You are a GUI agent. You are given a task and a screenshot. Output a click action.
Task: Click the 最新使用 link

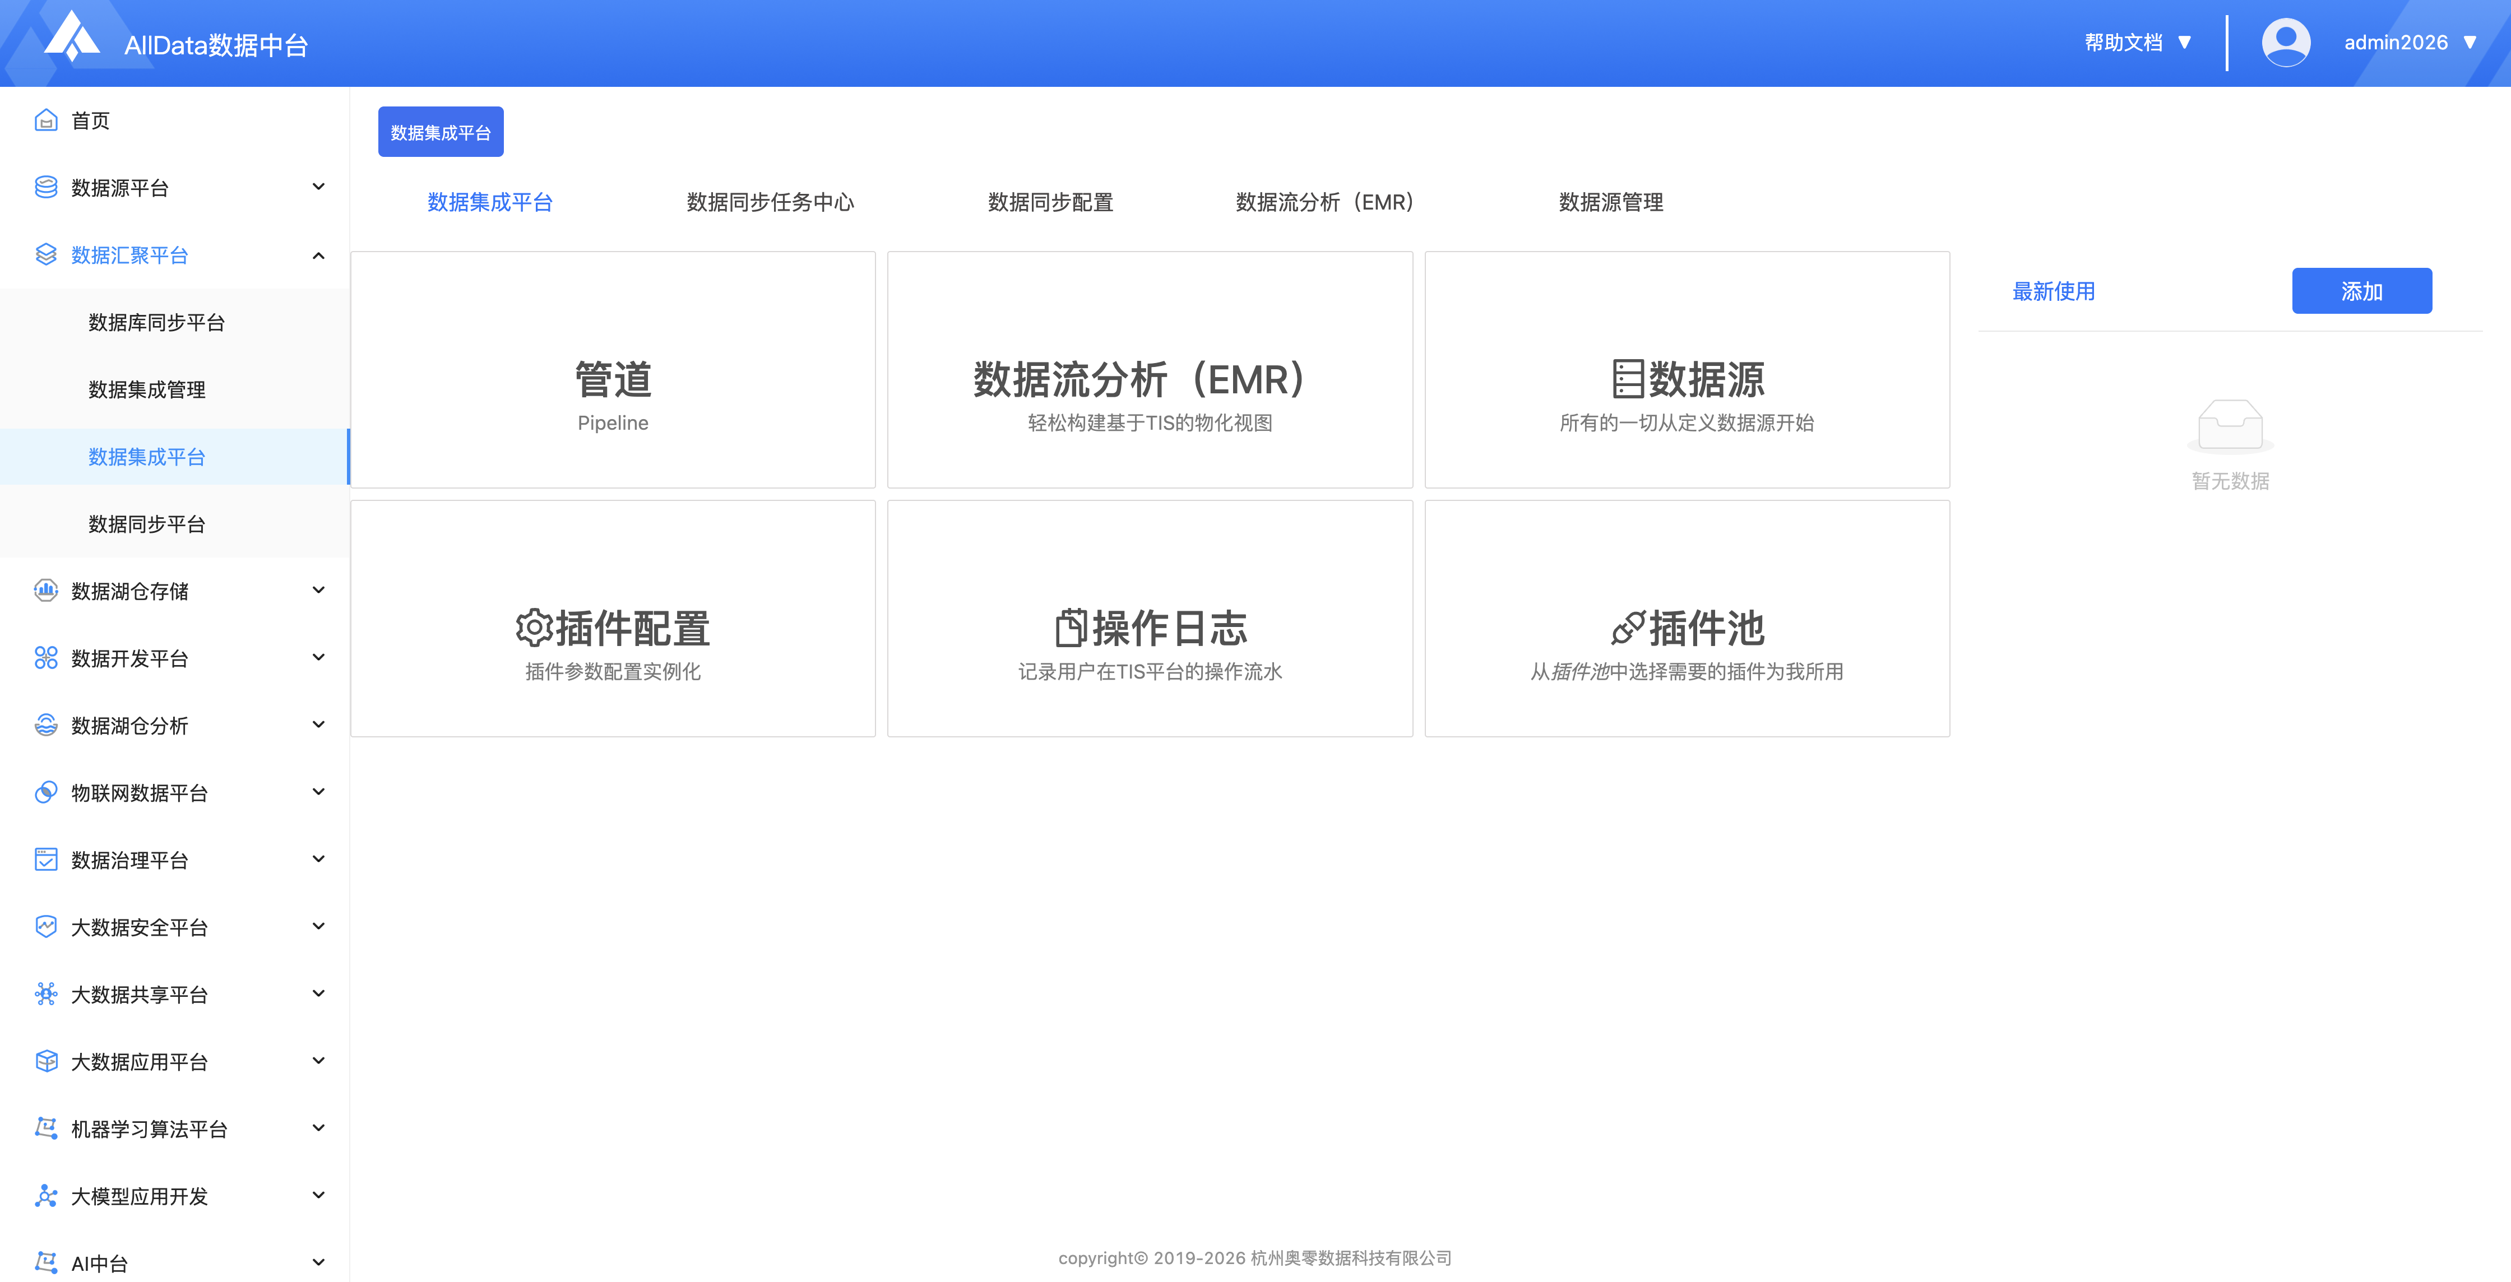pos(2054,290)
